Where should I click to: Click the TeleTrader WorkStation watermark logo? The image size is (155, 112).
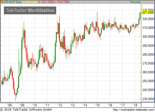pyautogui.click(x=30, y=10)
